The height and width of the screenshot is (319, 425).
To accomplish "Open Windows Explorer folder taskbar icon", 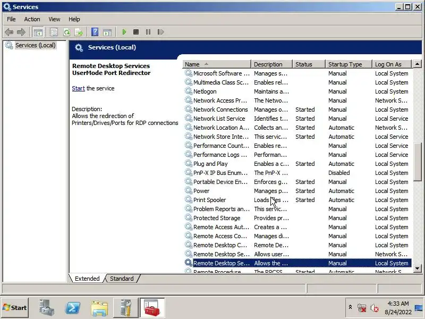I will point(99,308).
